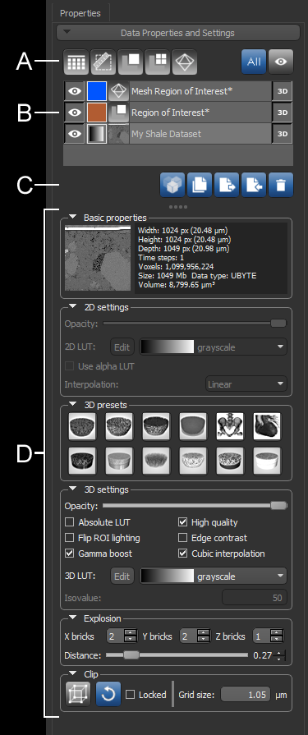This screenshot has height=735, width=308.
Task: Open the 3D LUT grayscale dropdown
Action: click(214, 576)
